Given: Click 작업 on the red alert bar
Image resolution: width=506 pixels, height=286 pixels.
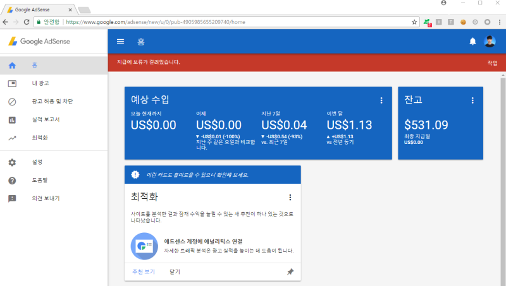Looking at the screenshot, I should pyautogui.click(x=492, y=63).
